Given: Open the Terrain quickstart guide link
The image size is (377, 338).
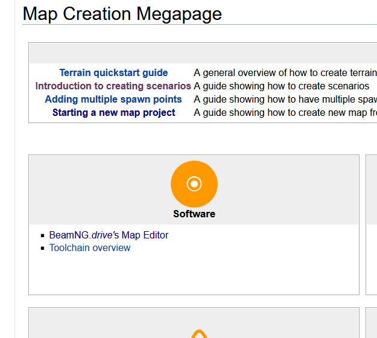Looking at the screenshot, I should coord(113,73).
